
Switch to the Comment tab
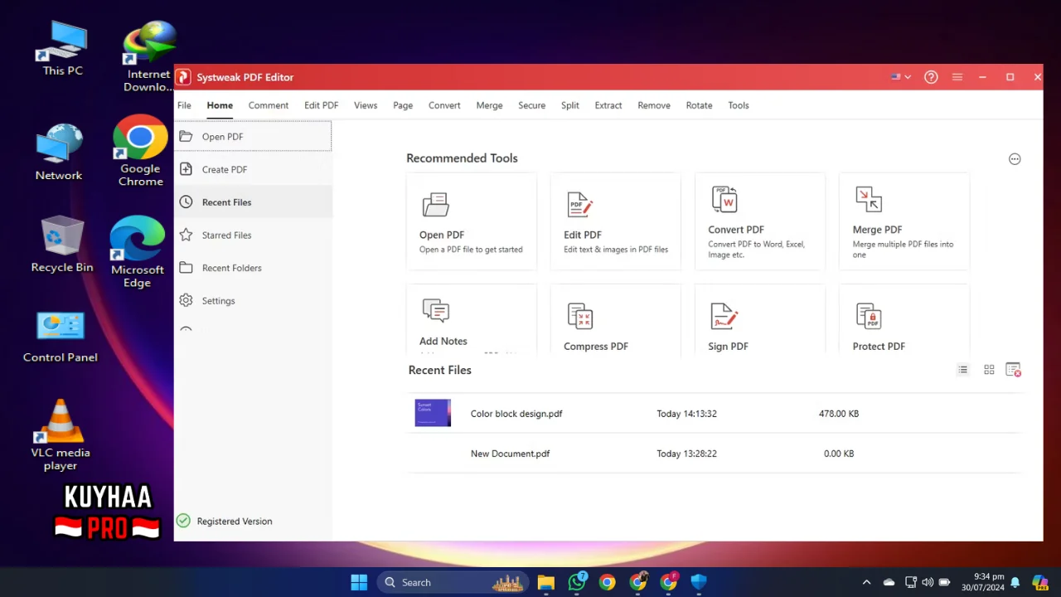(x=269, y=105)
